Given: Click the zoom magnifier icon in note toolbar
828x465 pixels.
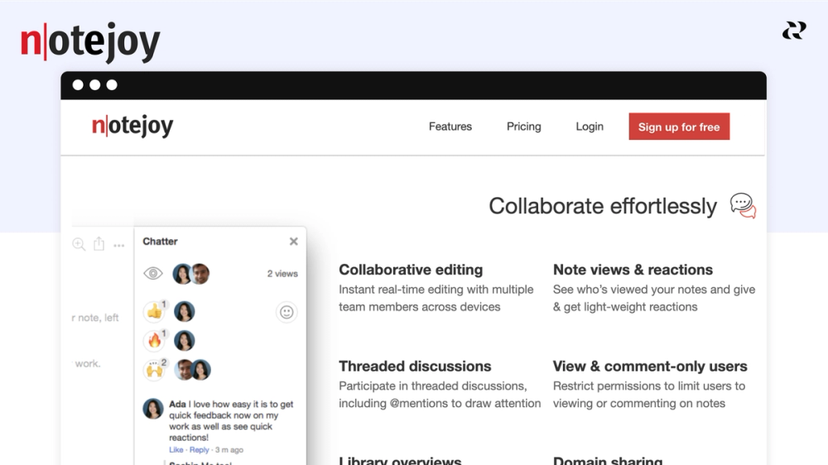Looking at the screenshot, I should click(79, 244).
